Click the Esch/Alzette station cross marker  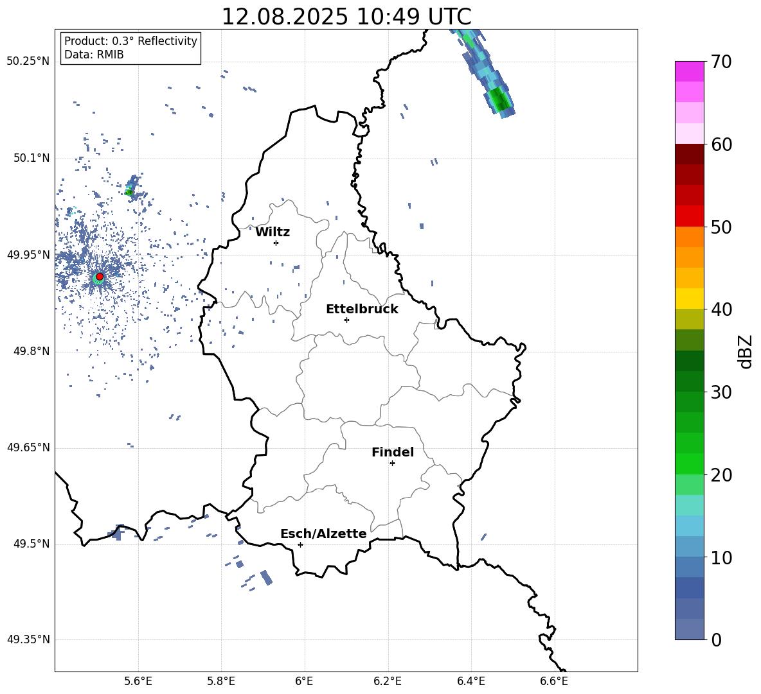point(300,544)
